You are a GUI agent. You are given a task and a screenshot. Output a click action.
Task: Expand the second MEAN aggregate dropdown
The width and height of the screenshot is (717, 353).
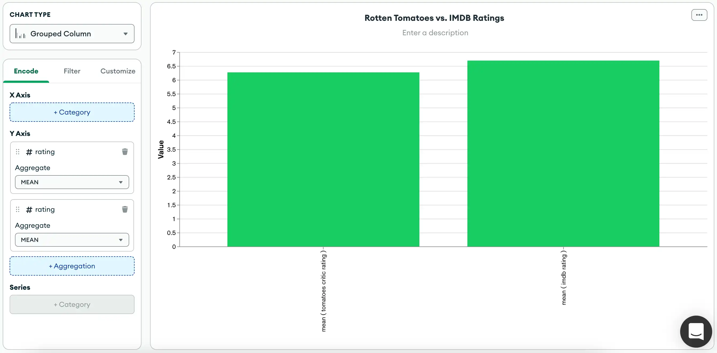[71, 240]
